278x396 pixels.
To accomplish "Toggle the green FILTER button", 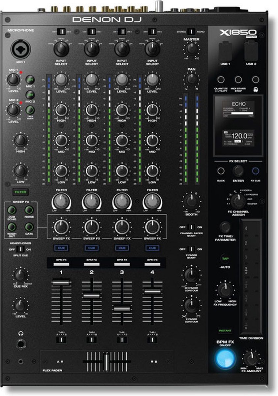I will 20,192.
